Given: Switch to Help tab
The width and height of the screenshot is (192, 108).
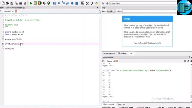Looking at the screenshot, I should [131, 53].
